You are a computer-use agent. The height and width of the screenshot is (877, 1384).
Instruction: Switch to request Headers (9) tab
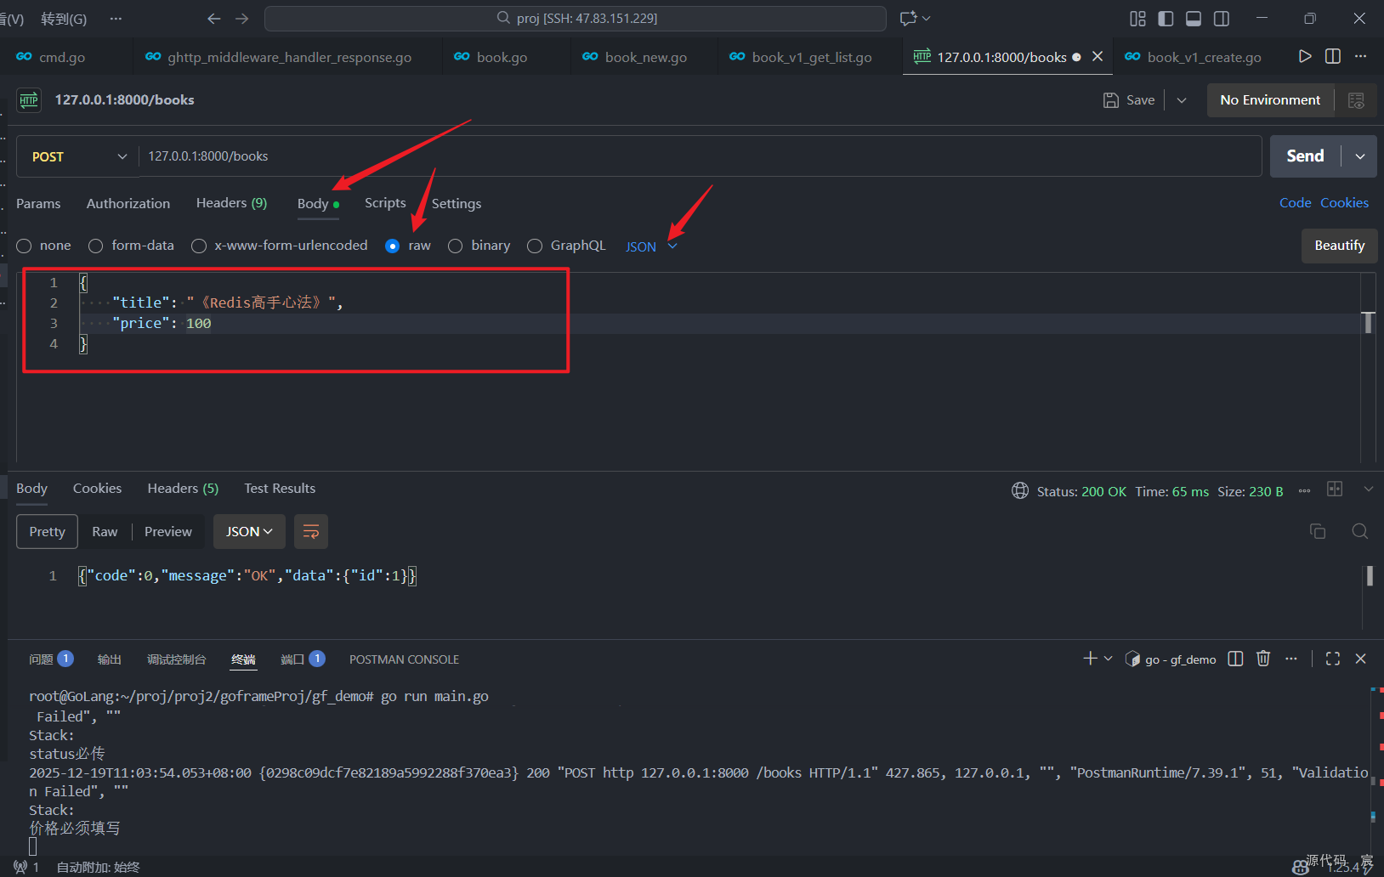pyautogui.click(x=231, y=203)
